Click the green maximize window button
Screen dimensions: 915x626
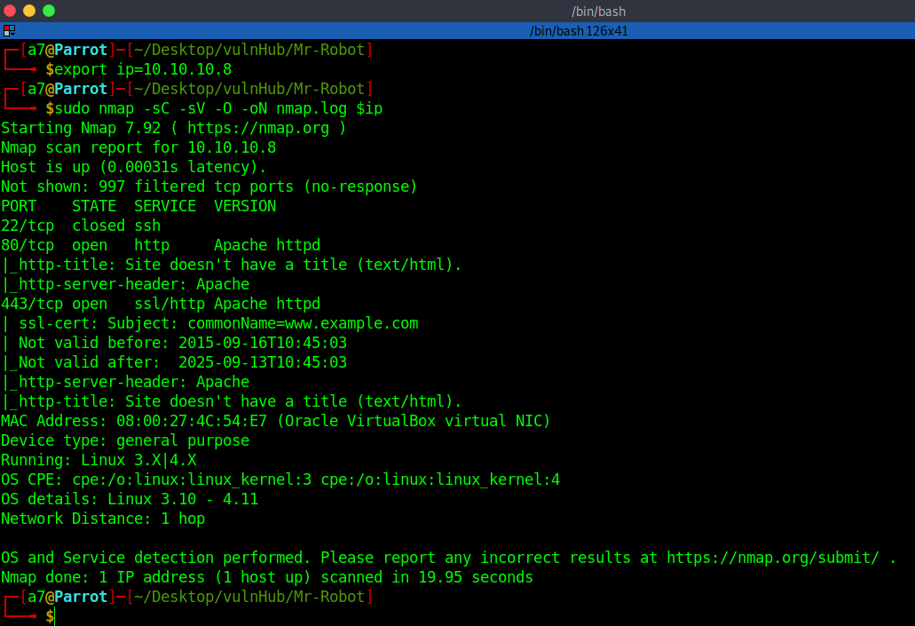tap(49, 11)
